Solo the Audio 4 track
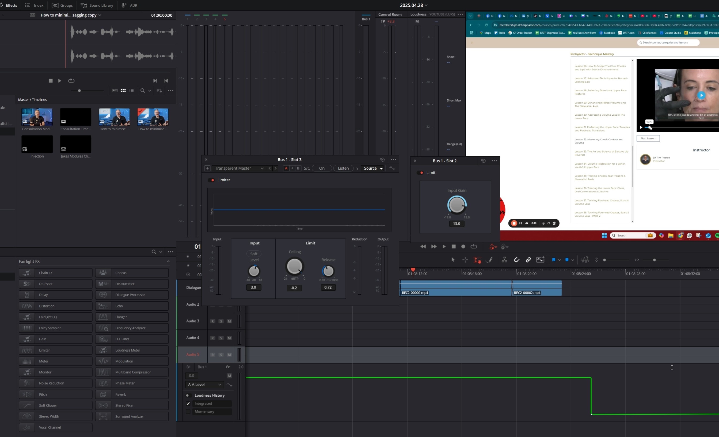Image resolution: width=719 pixels, height=437 pixels. pyautogui.click(x=221, y=338)
